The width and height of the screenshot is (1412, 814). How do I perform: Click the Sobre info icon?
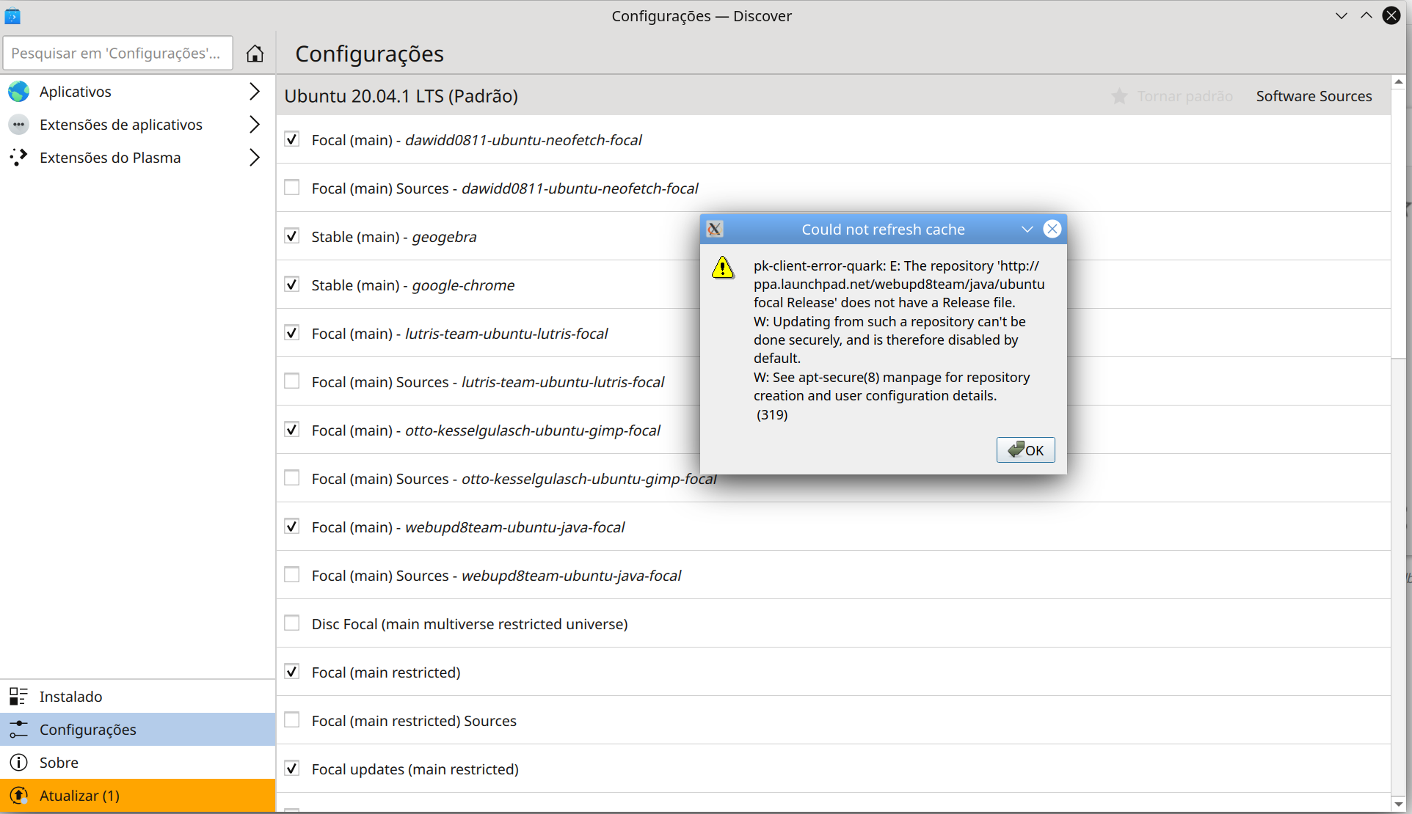[x=19, y=763]
